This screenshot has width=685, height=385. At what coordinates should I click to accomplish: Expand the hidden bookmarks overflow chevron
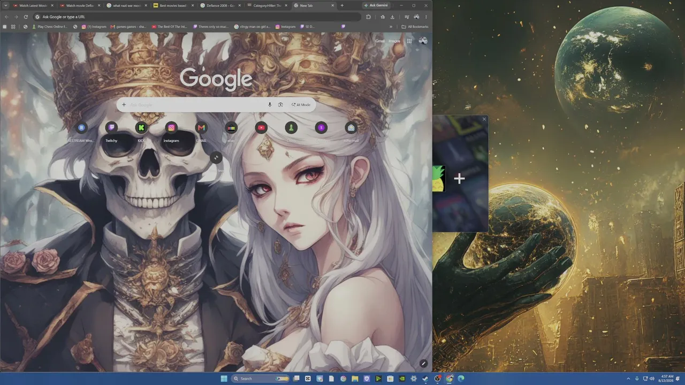pos(391,27)
